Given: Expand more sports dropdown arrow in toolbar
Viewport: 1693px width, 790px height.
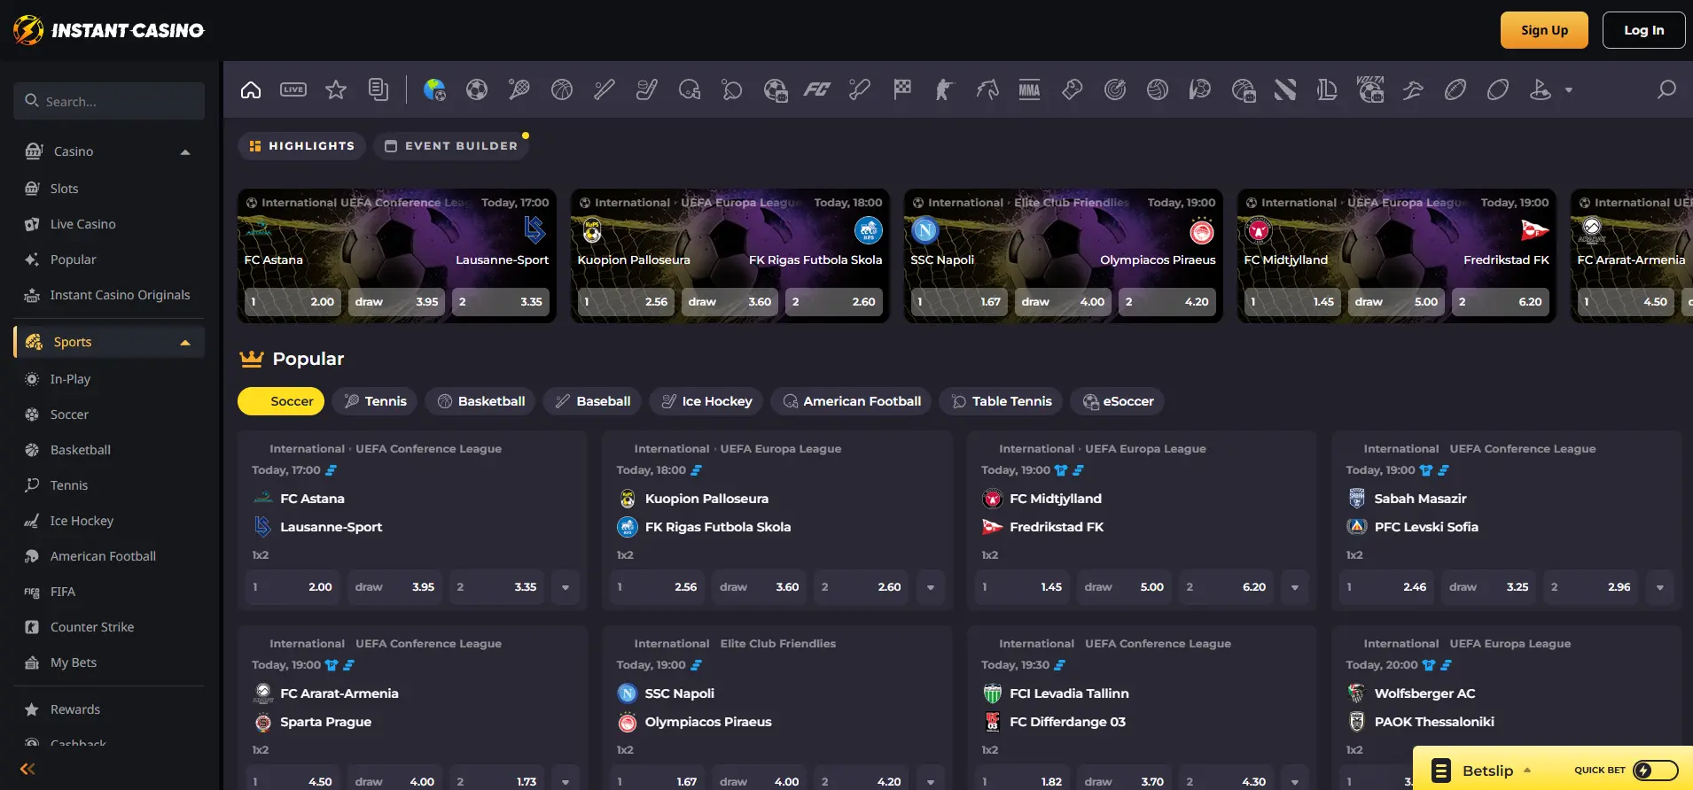Looking at the screenshot, I should (x=1569, y=89).
